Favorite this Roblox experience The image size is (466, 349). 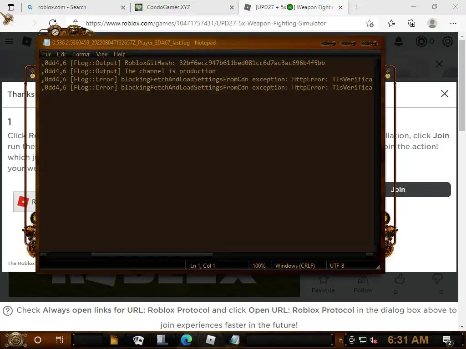tap(324, 284)
